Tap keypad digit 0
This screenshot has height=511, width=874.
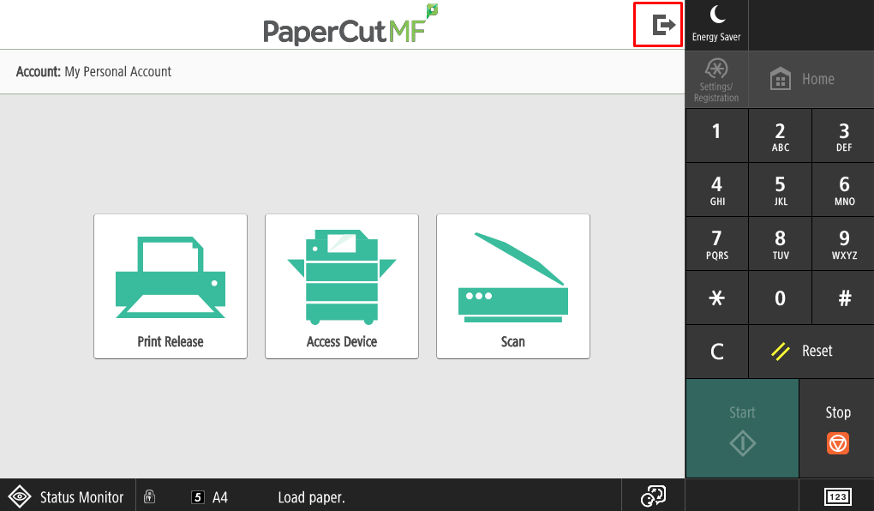pyautogui.click(x=781, y=298)
